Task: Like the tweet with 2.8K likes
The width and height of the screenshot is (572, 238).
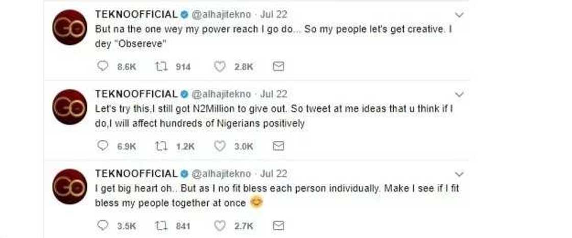Action: [220, 66]
